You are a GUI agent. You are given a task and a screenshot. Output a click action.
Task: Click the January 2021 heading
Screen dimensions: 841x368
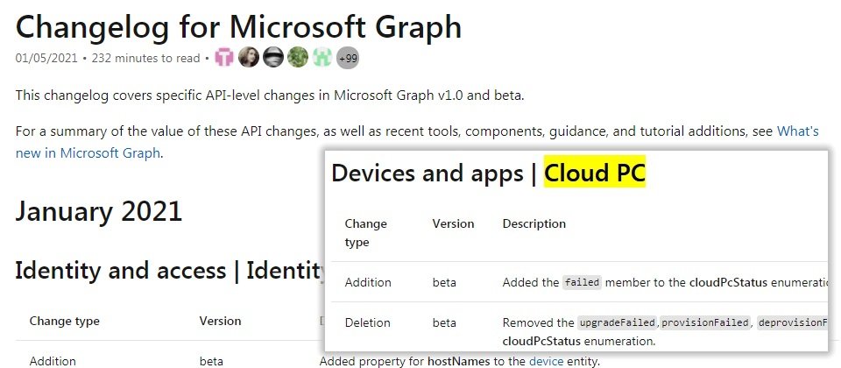pyautogui.click(x=99, y=211)
